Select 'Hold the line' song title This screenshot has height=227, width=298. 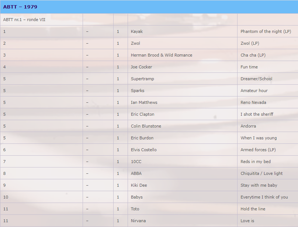pos(253,209)
